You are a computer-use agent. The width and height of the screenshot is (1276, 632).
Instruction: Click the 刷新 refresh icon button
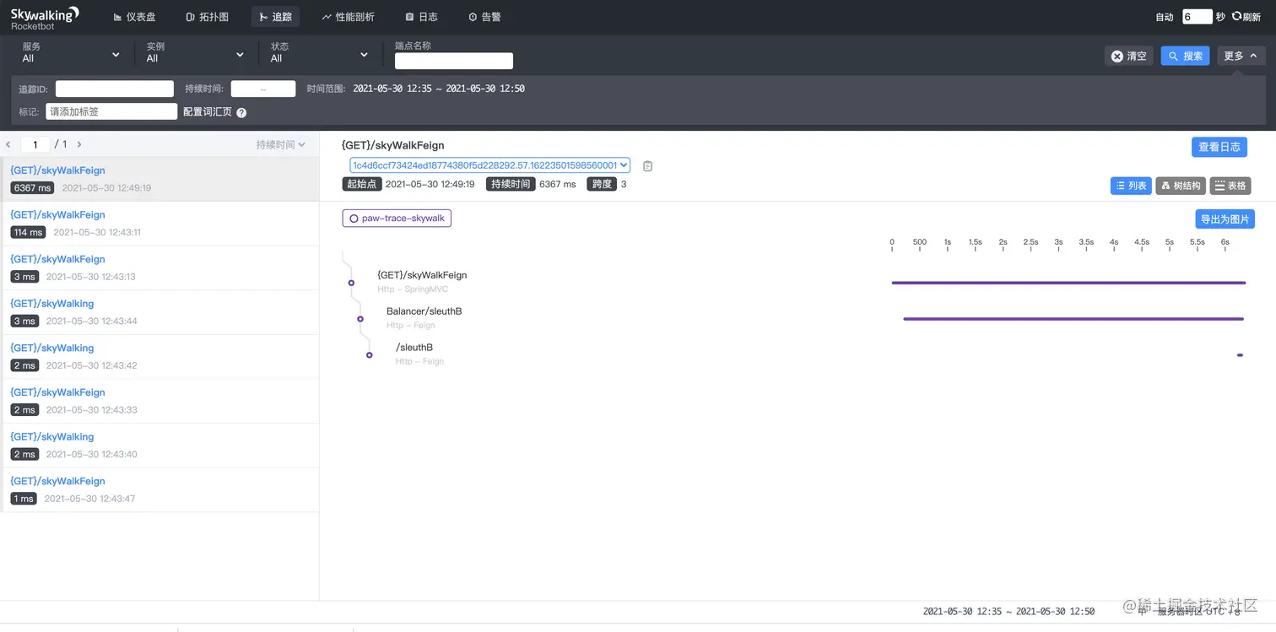[x=1246, y=17]
